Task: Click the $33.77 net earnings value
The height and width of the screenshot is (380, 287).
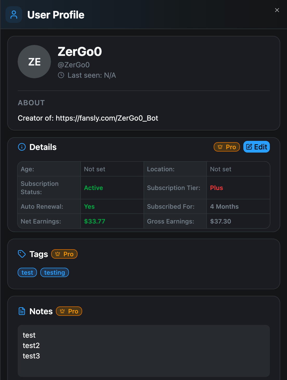Action: pyautogui.click(x=95, y=221)
